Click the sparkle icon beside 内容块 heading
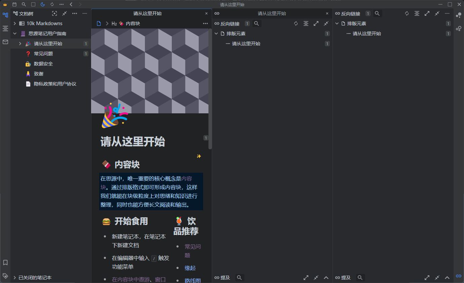Viewport: 464px width, 283px height. pos(199,156)
